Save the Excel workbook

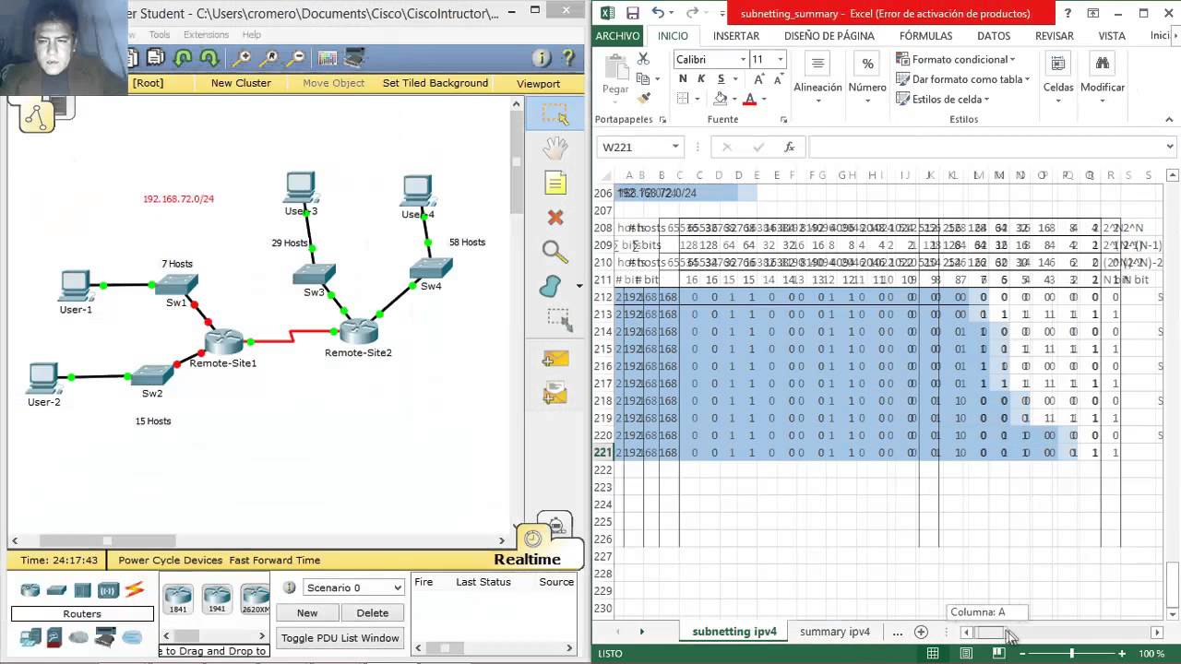[x=633, y=13]
